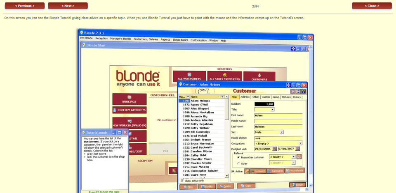Click the Copy customer button
This screenshot has height=193, width=396.
click(x=246, y=186)
